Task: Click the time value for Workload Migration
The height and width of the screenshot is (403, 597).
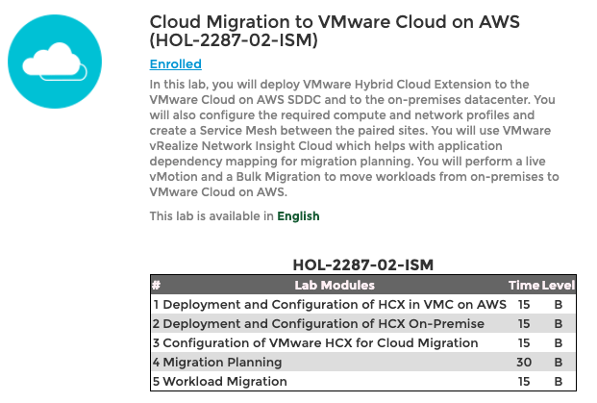Action: [x=524, y=381]
